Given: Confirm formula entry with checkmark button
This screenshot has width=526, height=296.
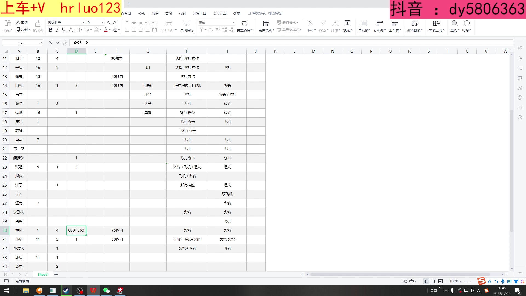Looking at the screenshot, I should [58, 43].
